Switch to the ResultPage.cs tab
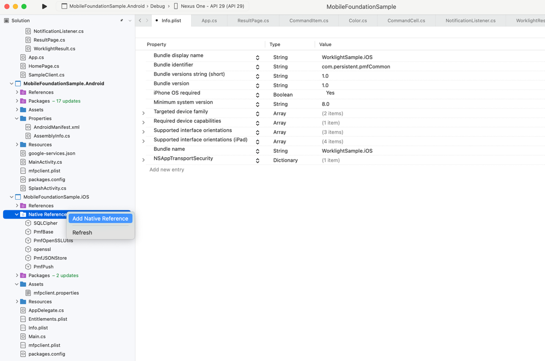545x361 pixels. click(x=253, y=21)
